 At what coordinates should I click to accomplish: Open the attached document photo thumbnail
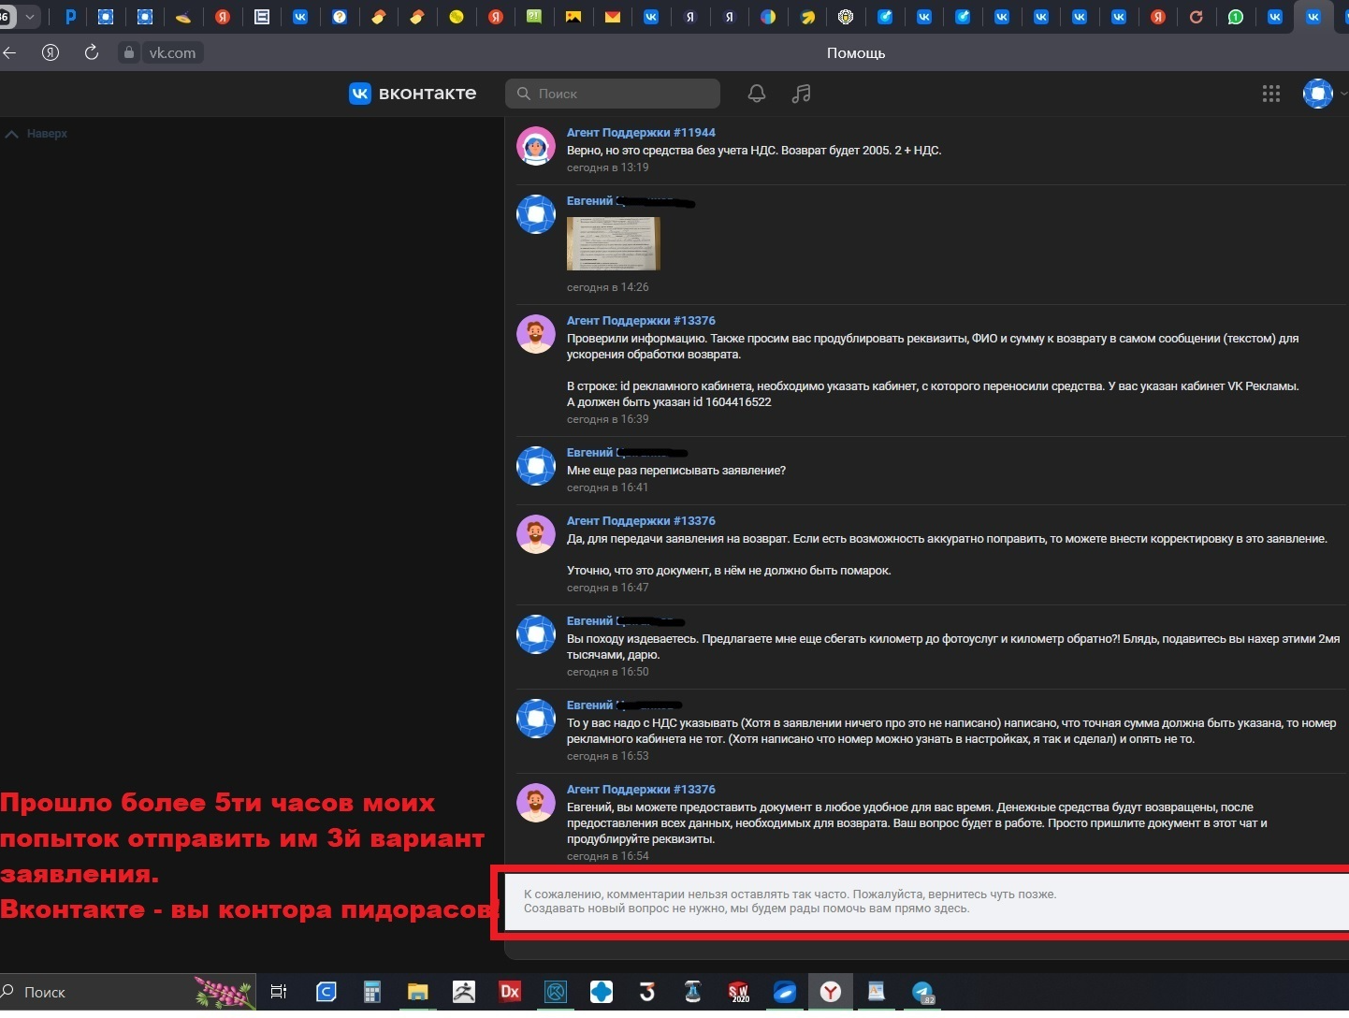pos(614,243)
